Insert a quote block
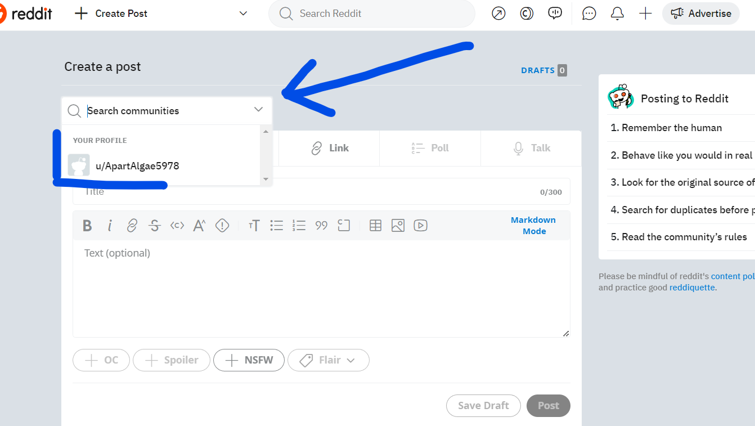The image size is (755, 426). click(x=321, y=226)
